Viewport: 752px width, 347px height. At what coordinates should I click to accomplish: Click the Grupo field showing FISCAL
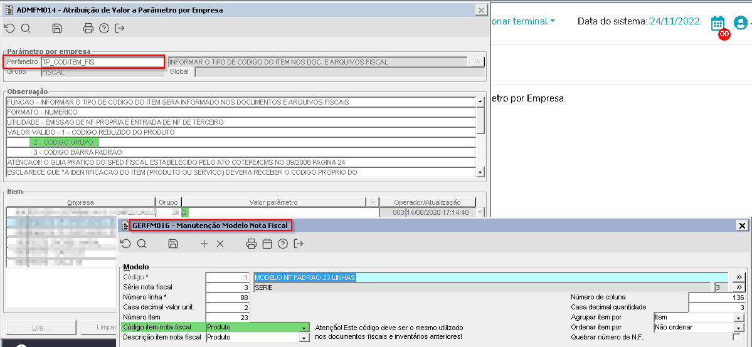point(103,73)
